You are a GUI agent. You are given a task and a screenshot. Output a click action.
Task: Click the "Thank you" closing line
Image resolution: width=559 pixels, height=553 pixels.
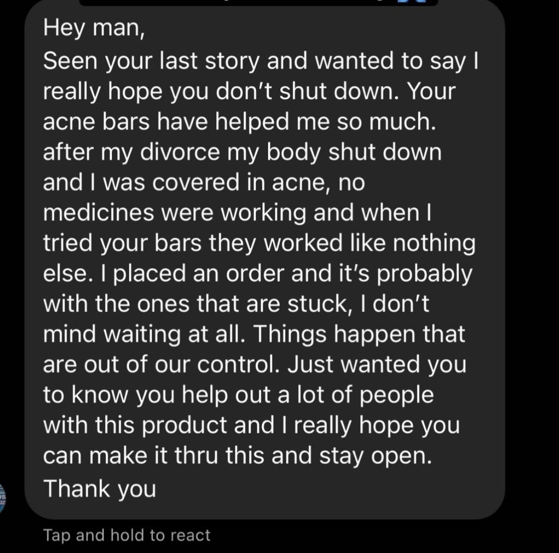pos(99,489)
